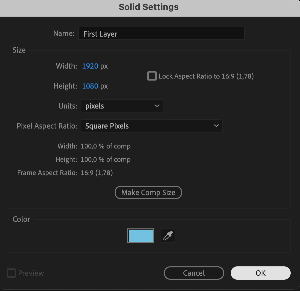Screen dimensions: 300x291
Task: Click the Frame Aspect Ratio 16:9 readout
Action: [x=97, y=173]
